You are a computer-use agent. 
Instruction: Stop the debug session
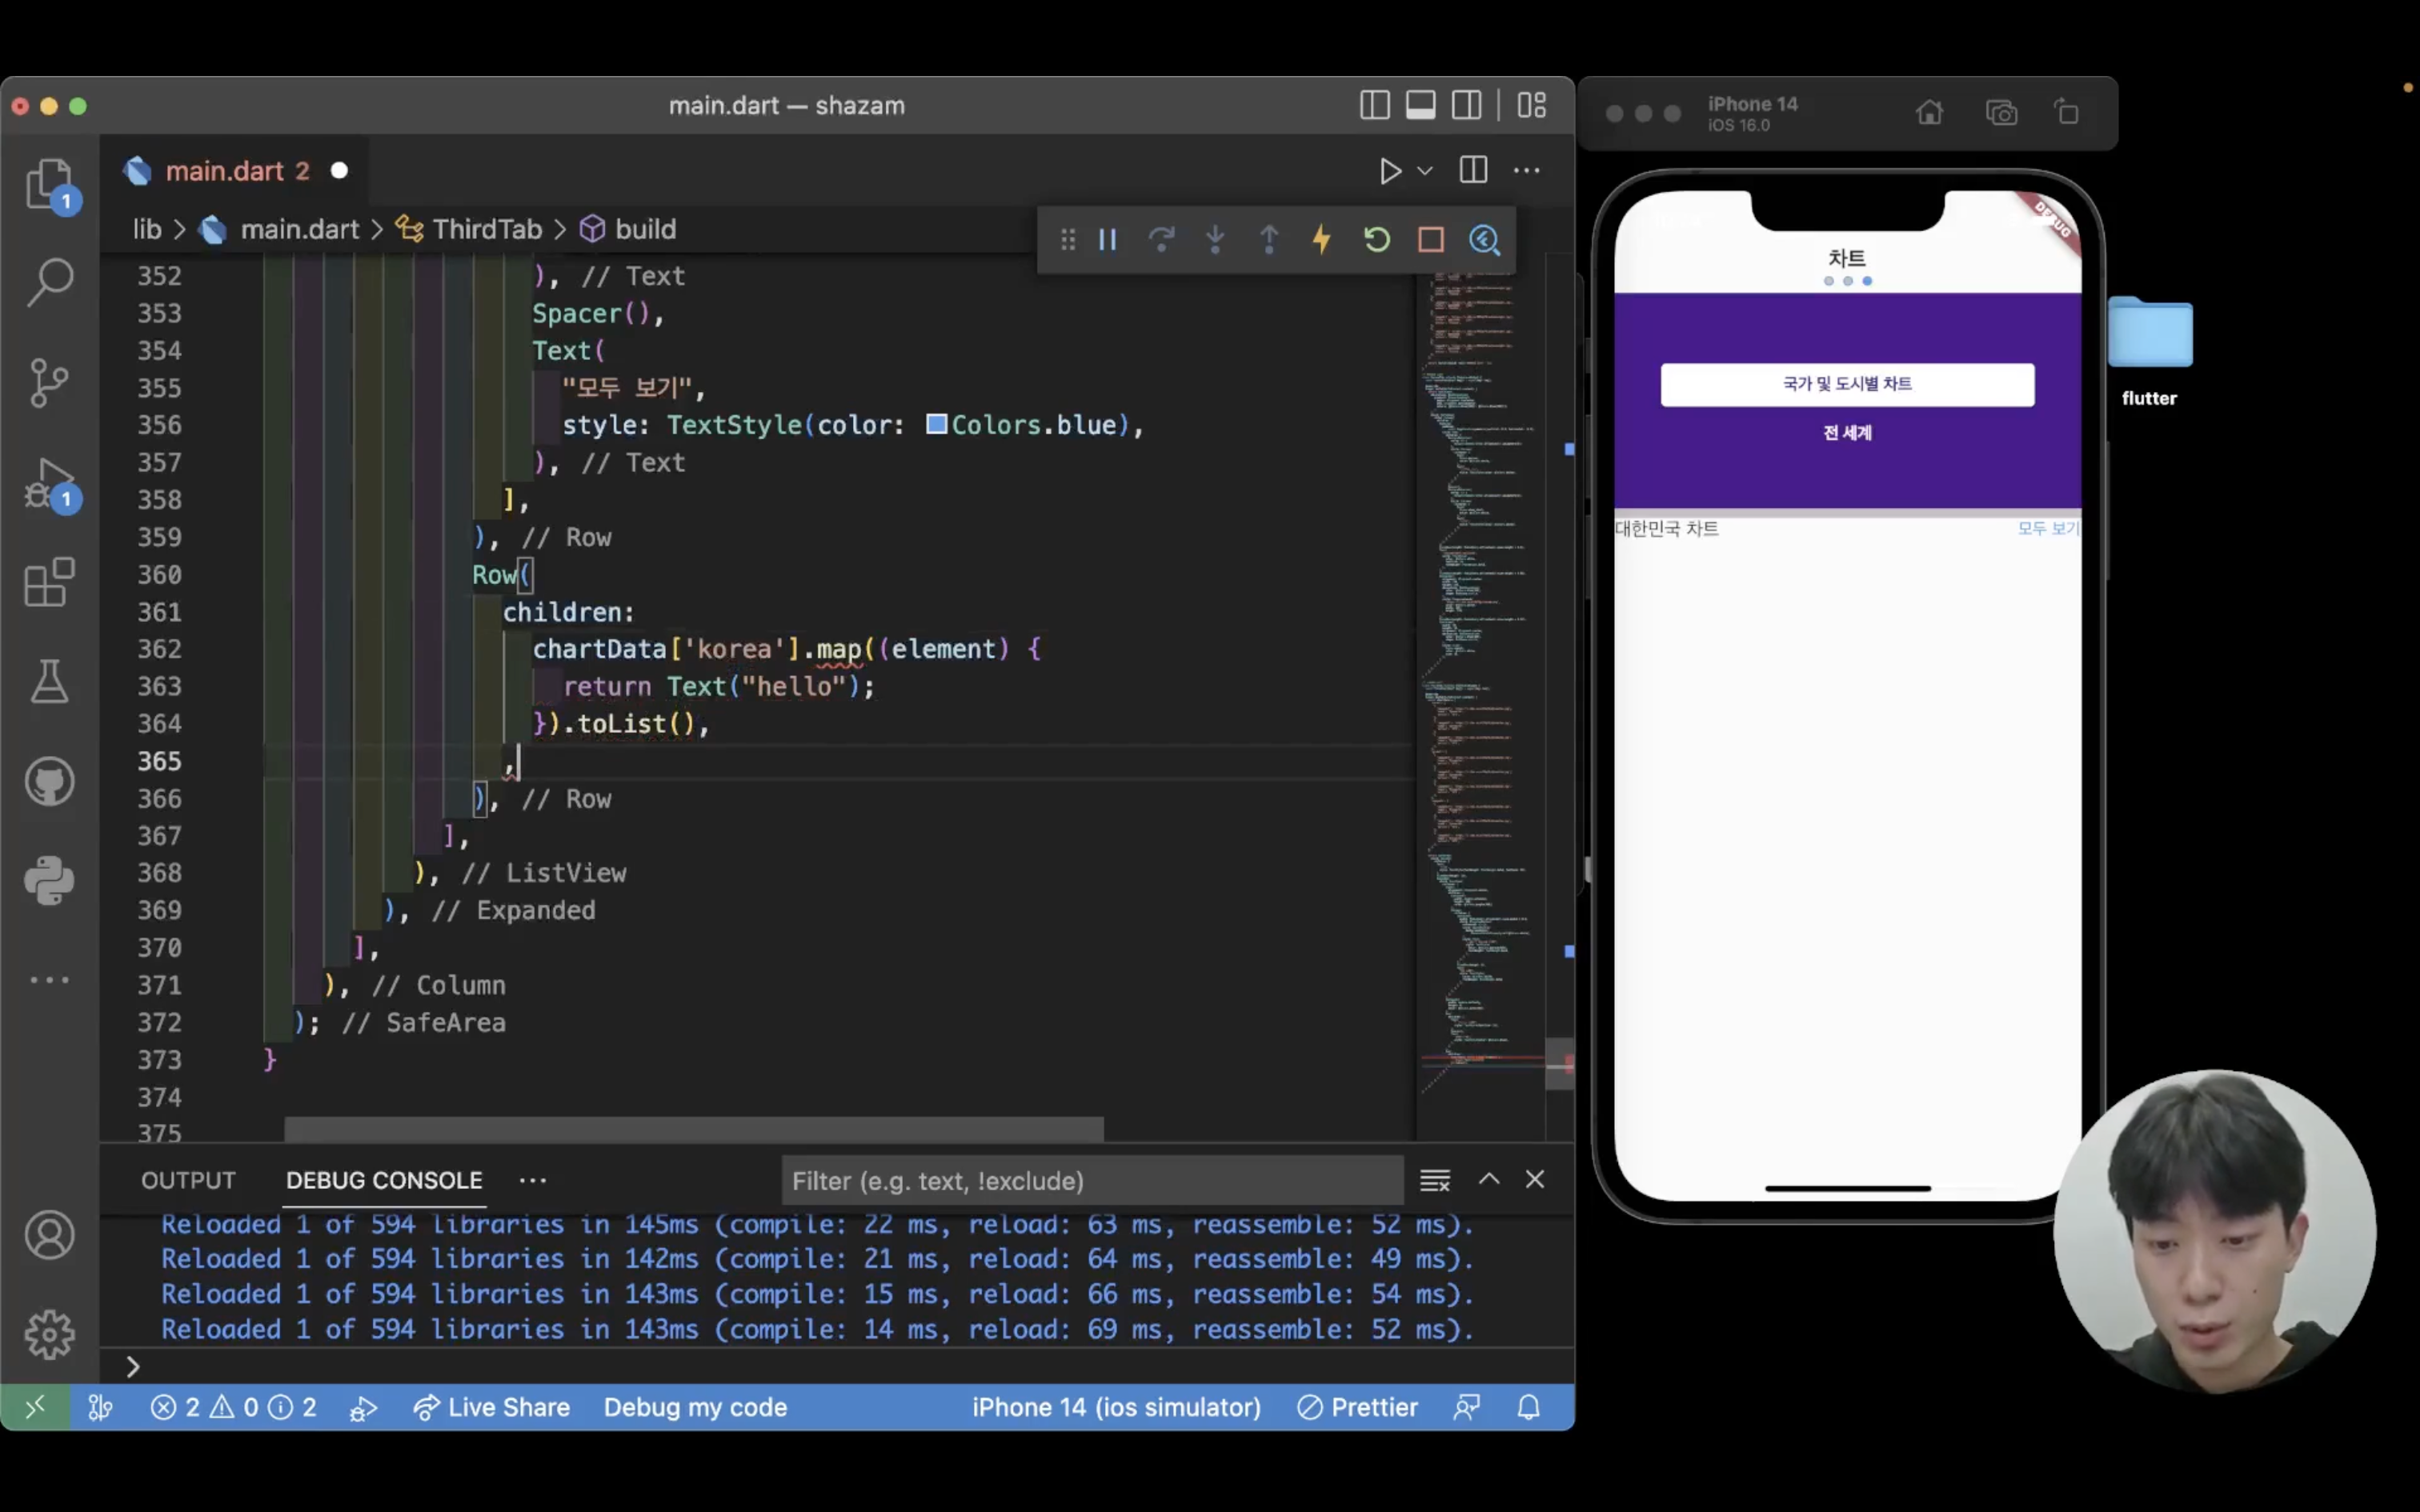(1431, 240)
